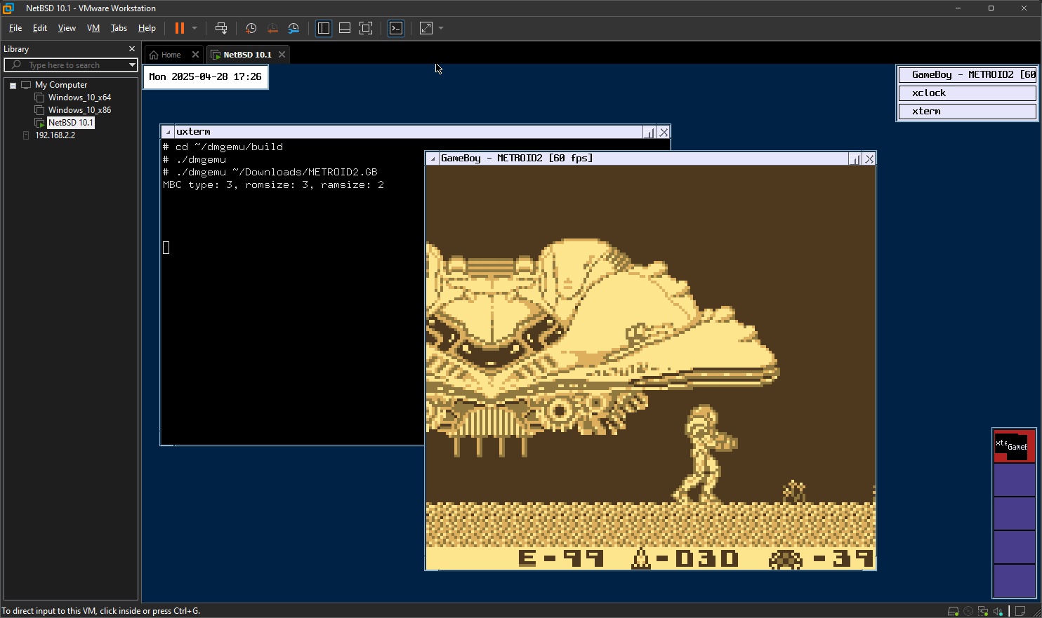Expand the library search box dropdown arrow

coord(131,65)
